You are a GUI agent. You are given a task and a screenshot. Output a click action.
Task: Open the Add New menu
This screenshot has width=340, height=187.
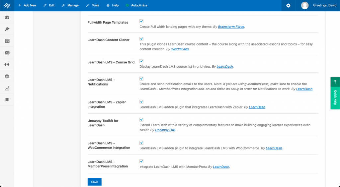pyautogui.click(x=27, y=5)
